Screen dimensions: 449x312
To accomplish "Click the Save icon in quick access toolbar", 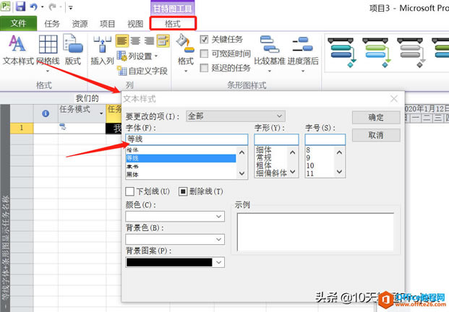I will tap(20, 6).
